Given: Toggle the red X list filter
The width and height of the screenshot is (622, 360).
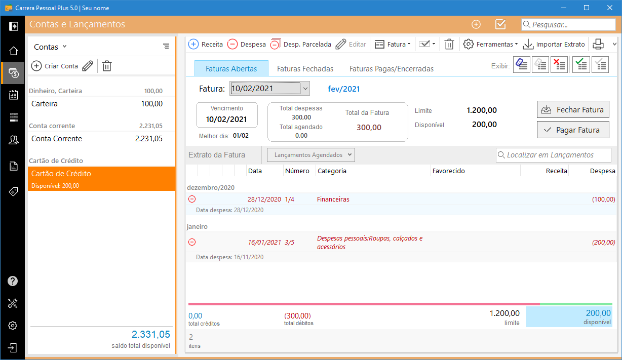Looking at the screenshot, I should pos(559,64).
